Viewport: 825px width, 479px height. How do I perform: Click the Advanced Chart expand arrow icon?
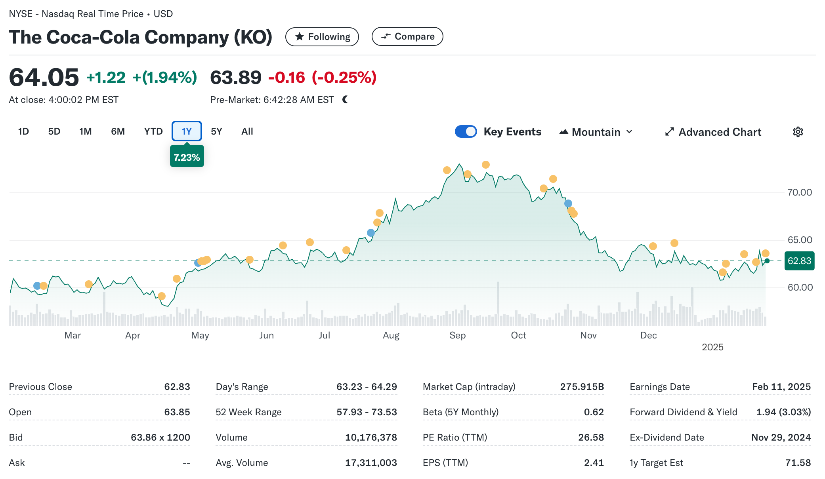(669, 132)
